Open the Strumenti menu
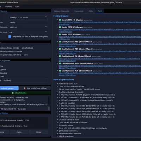The height and width of the screenshot is (141, 141). (x=8, y=7)
